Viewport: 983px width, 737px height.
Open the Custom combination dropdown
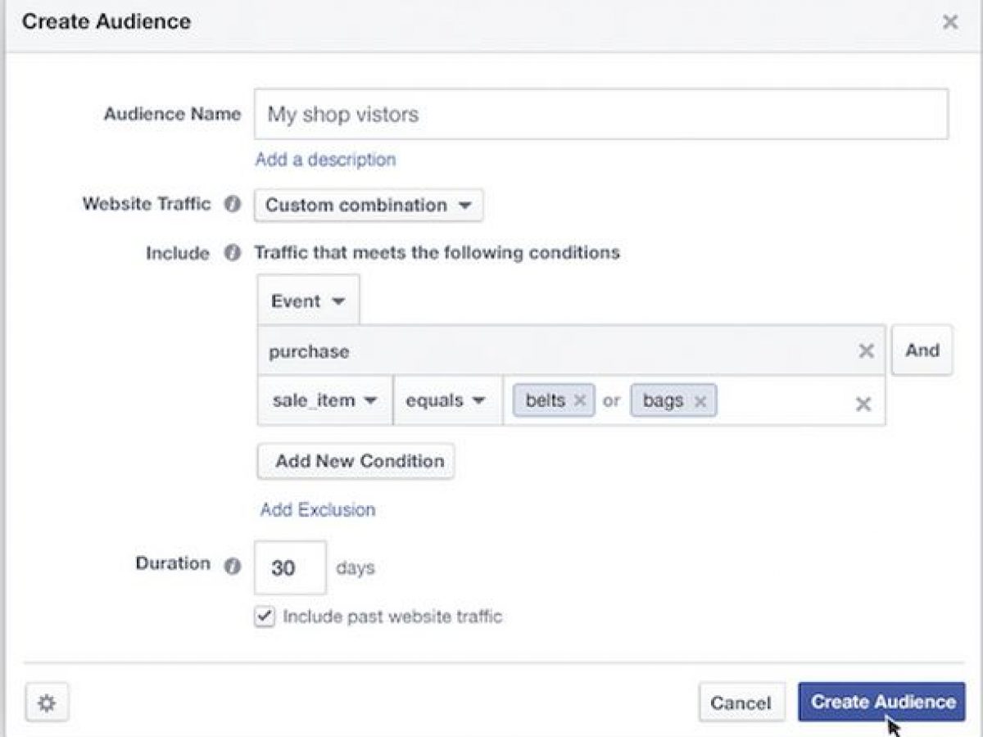[369, 206]
